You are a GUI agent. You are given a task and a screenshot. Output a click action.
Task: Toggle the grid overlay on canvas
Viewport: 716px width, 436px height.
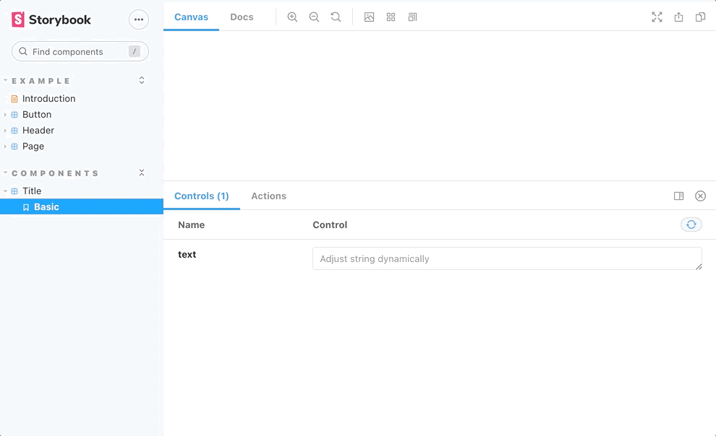coord(391,17)
